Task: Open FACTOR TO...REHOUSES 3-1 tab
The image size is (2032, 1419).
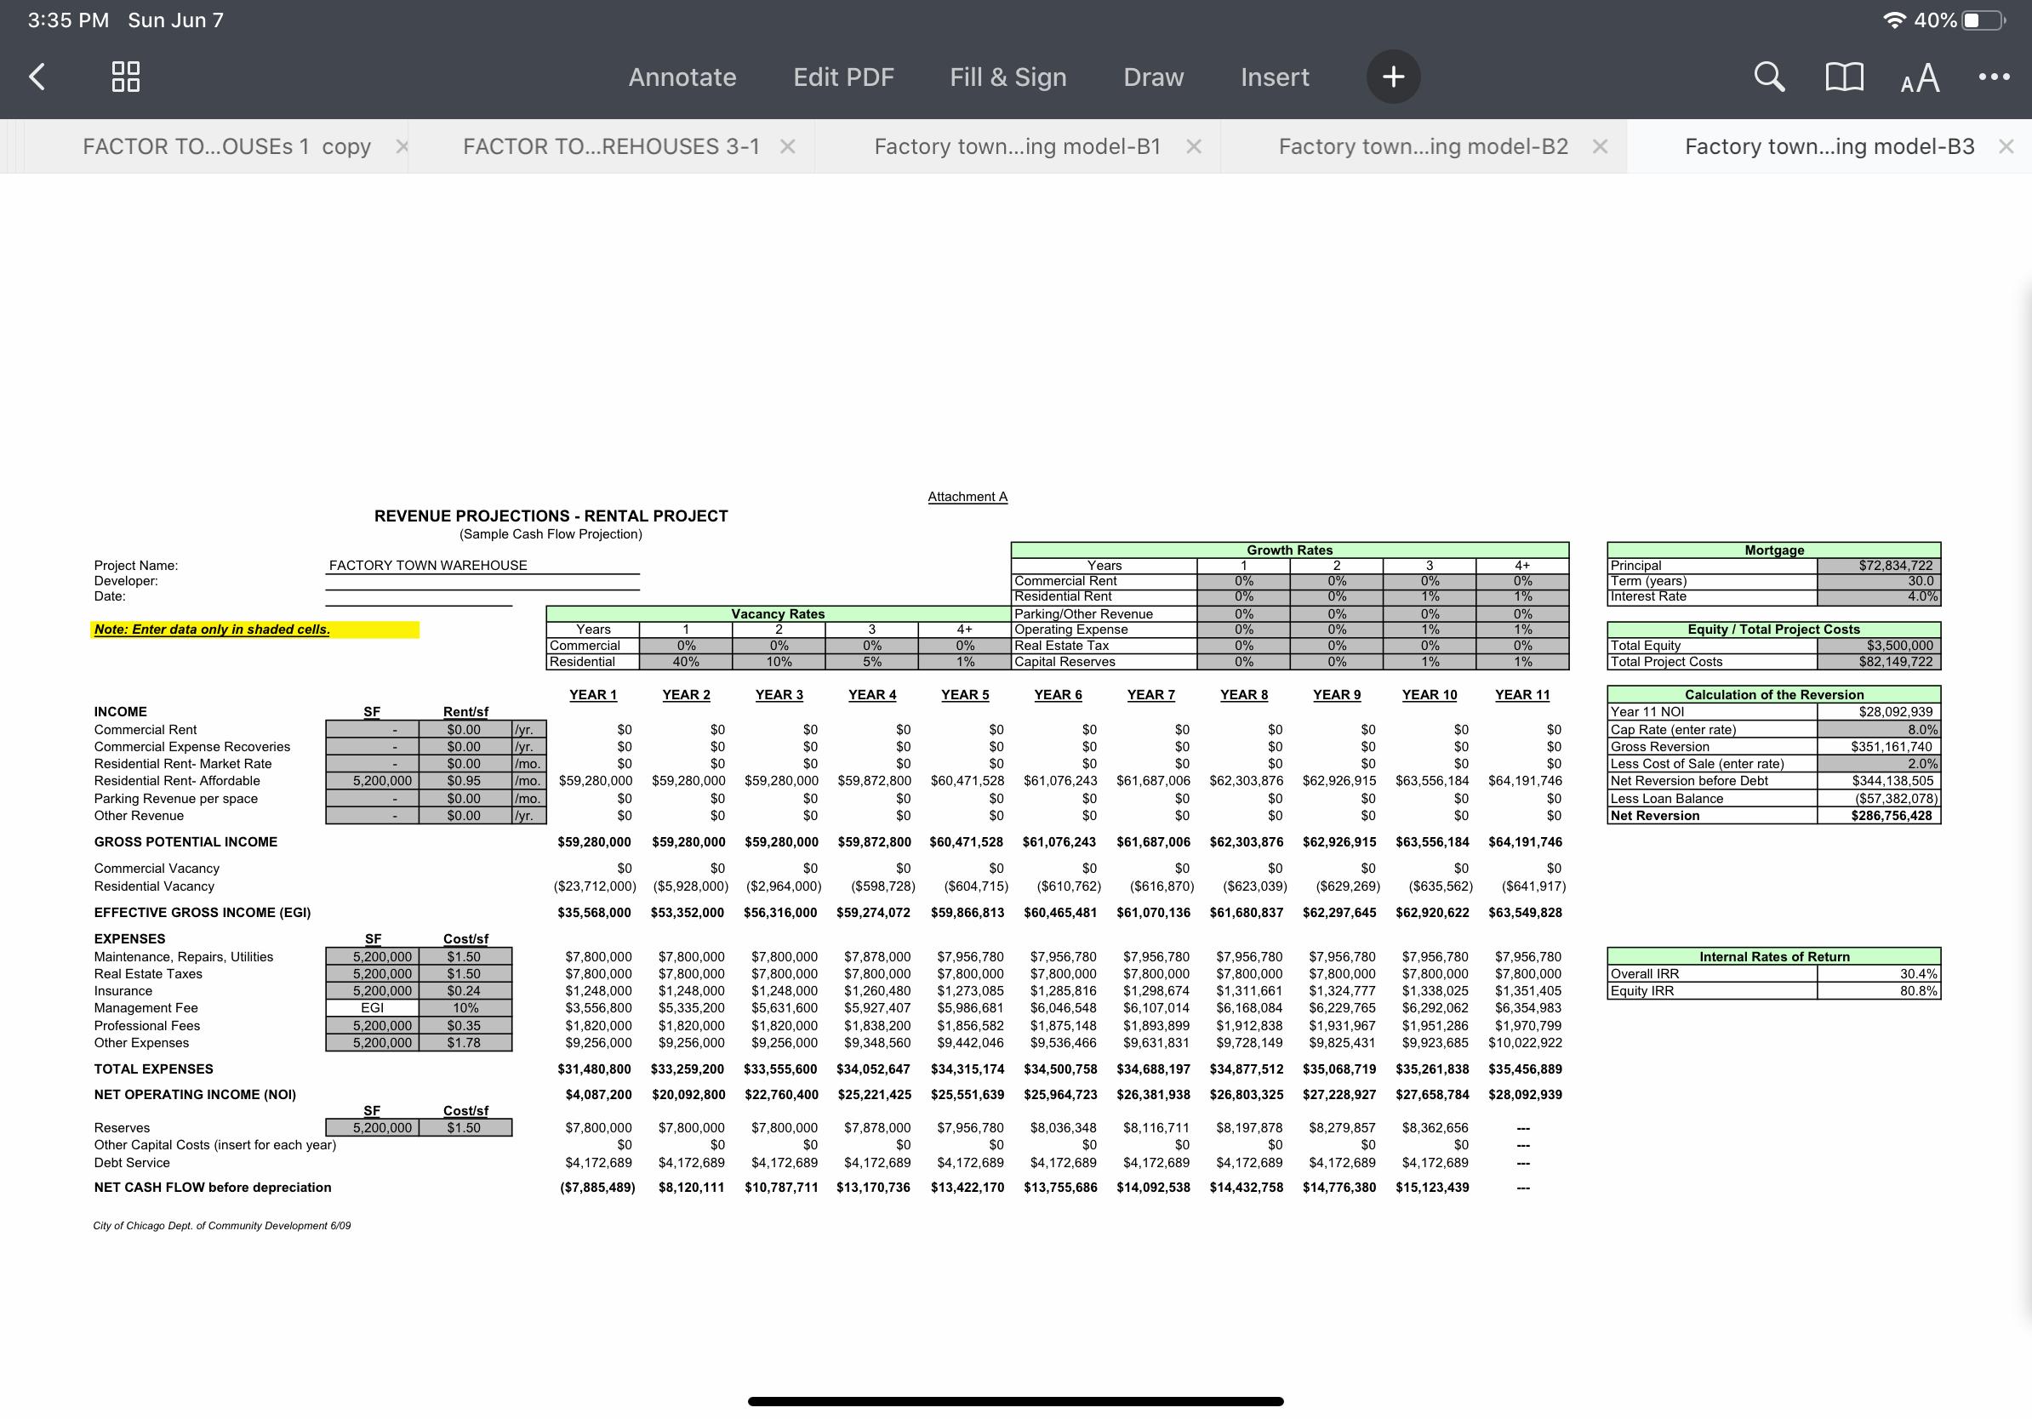Action: click(x=611, y=146)
